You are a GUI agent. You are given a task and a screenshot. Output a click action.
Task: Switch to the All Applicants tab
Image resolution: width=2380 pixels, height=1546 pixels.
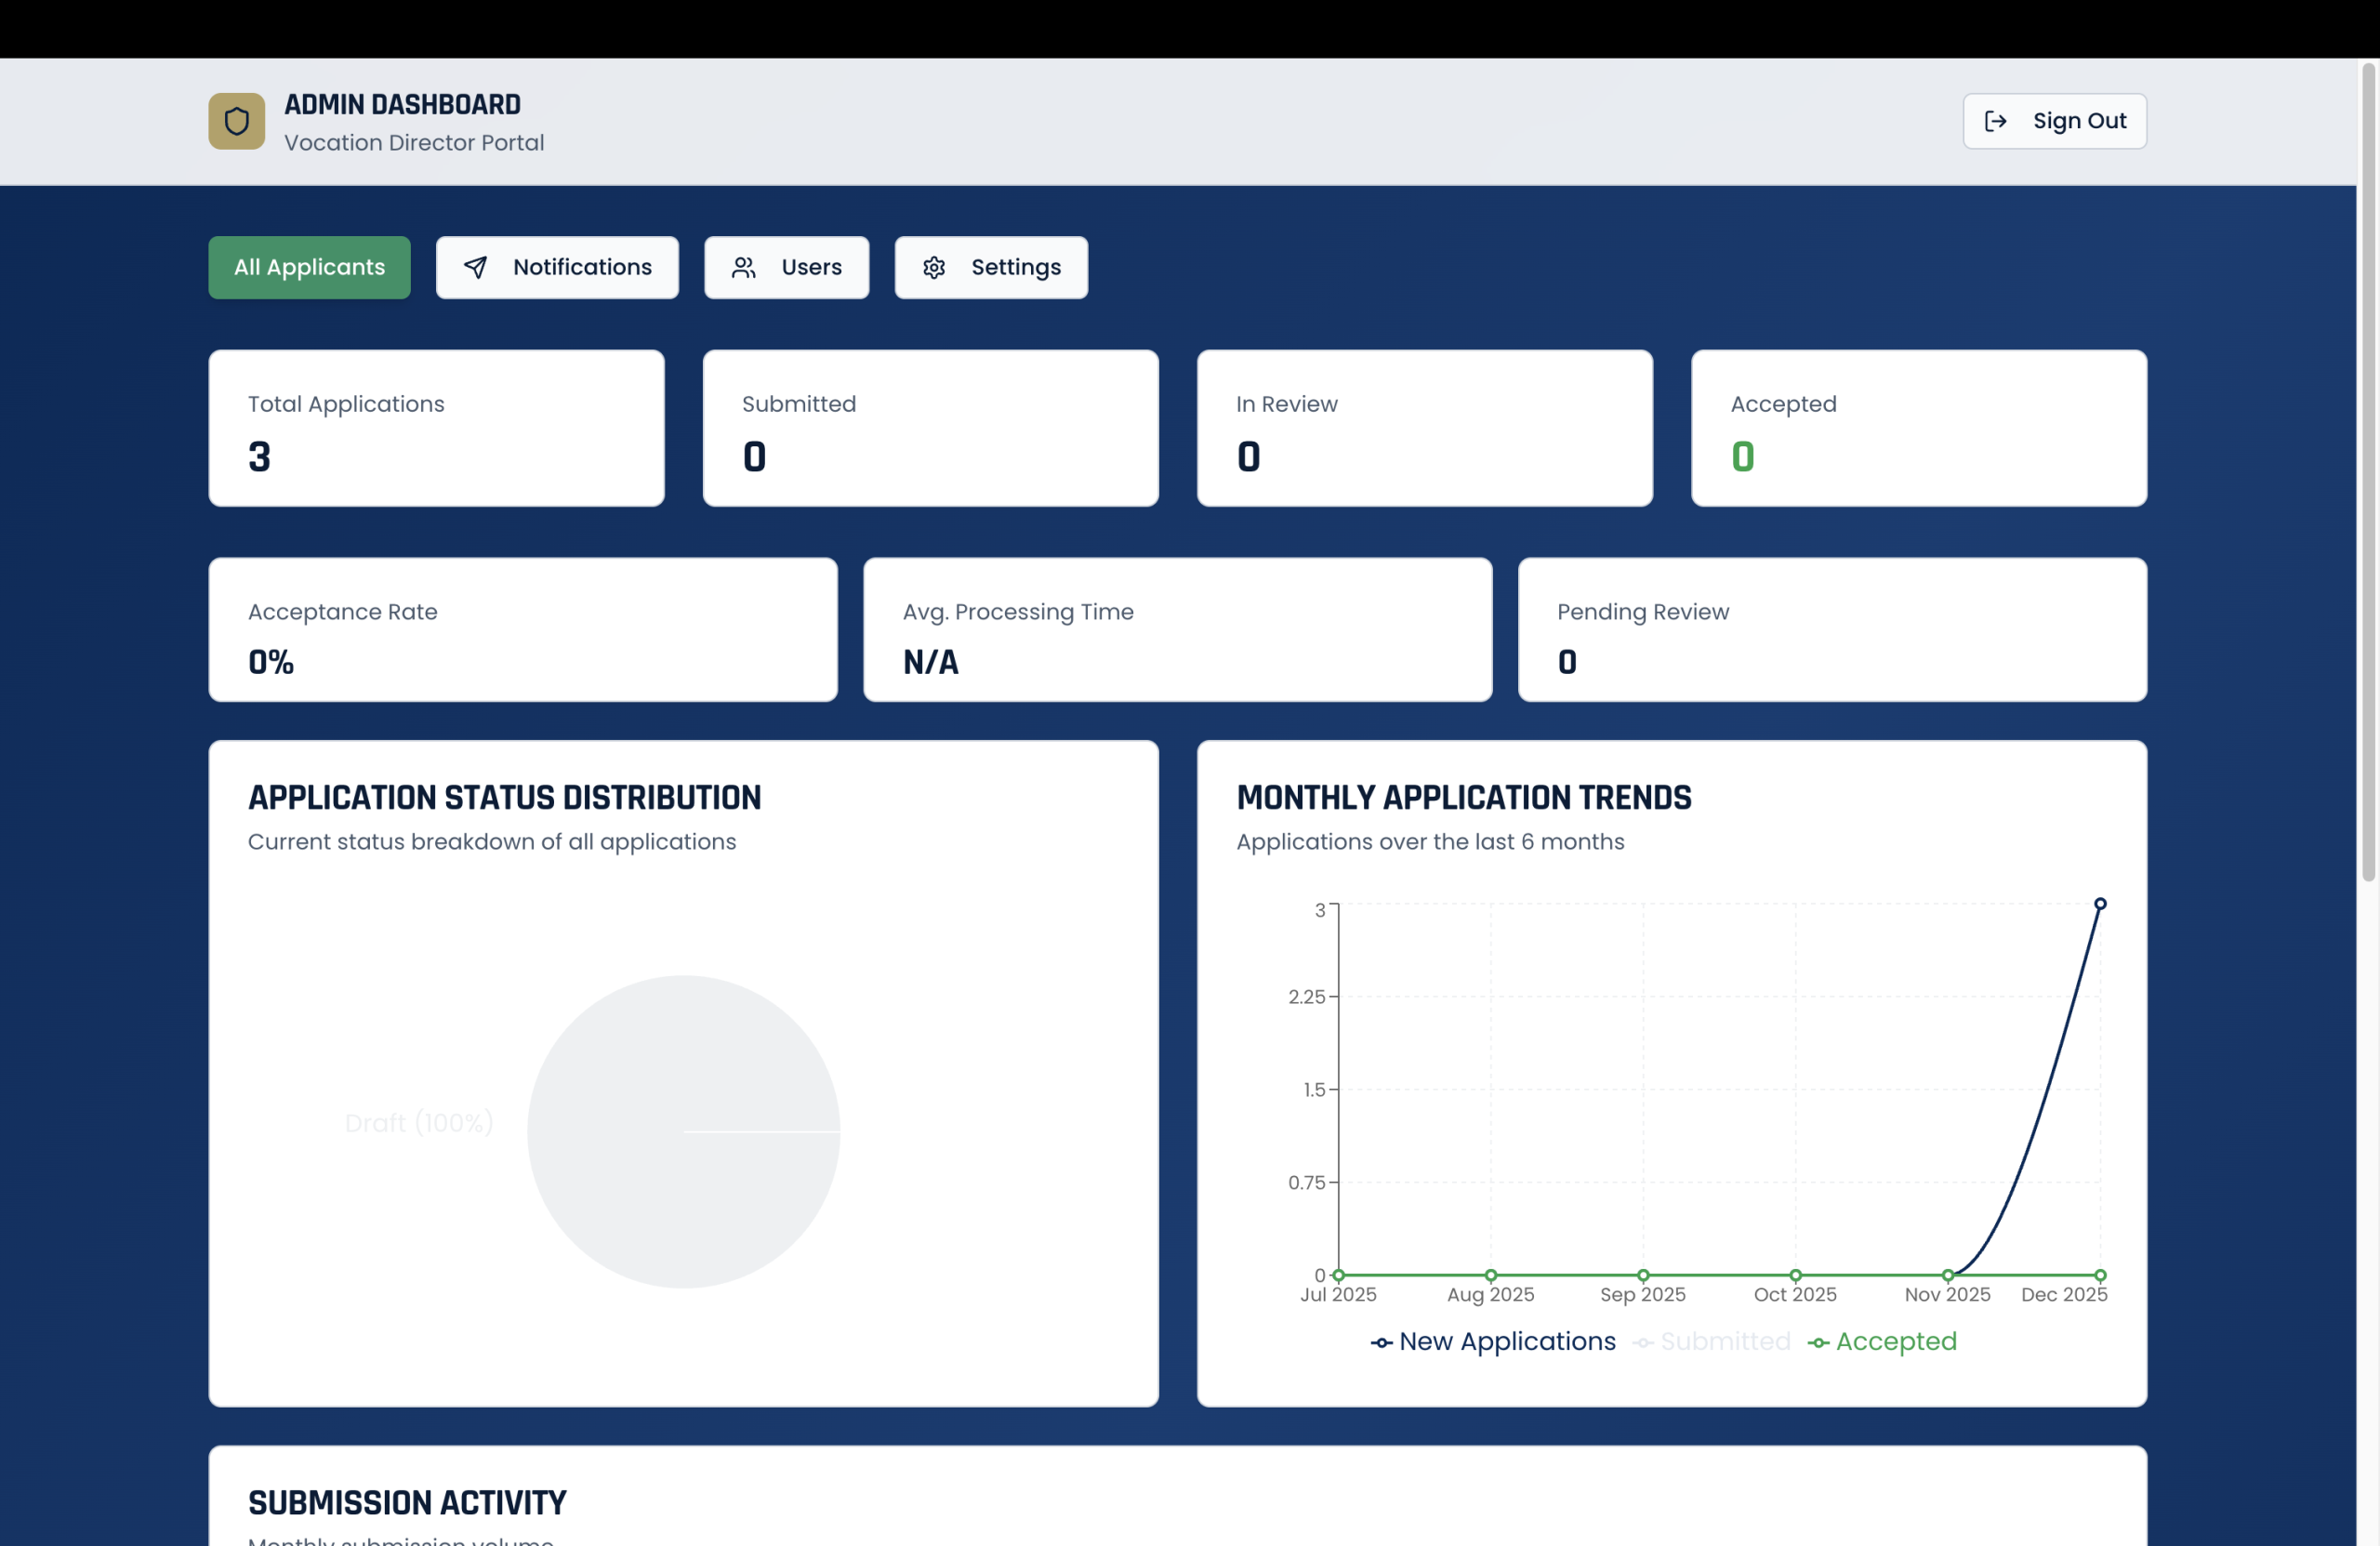(x=309, y=267)
